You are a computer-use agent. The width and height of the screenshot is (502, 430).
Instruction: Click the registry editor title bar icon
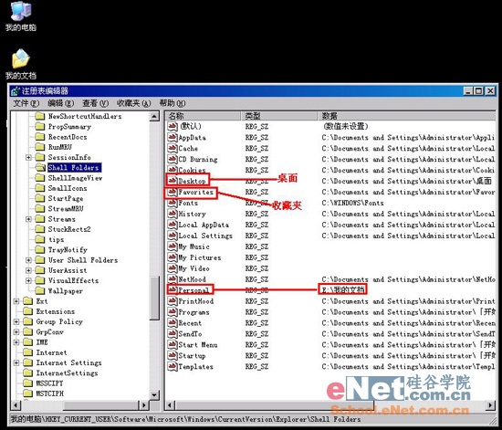(15, 91)
